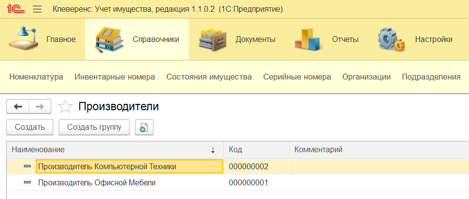Go back using the left arrow button
The width and height of the screenshot is (469, 199).
tap(18, 106)
